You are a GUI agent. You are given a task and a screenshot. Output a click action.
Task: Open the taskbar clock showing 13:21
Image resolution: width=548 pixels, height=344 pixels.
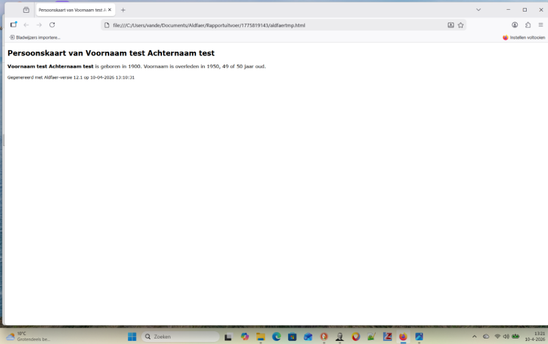(535, 337)
